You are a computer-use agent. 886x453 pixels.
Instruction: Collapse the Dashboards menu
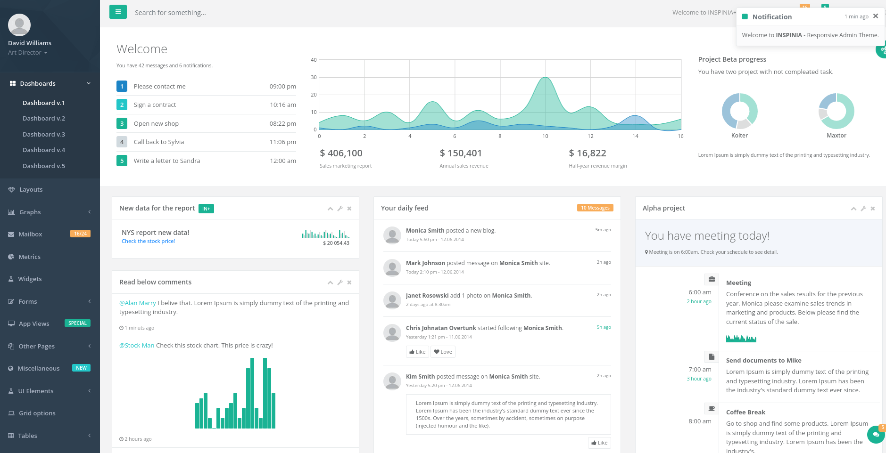click(50, 83)
